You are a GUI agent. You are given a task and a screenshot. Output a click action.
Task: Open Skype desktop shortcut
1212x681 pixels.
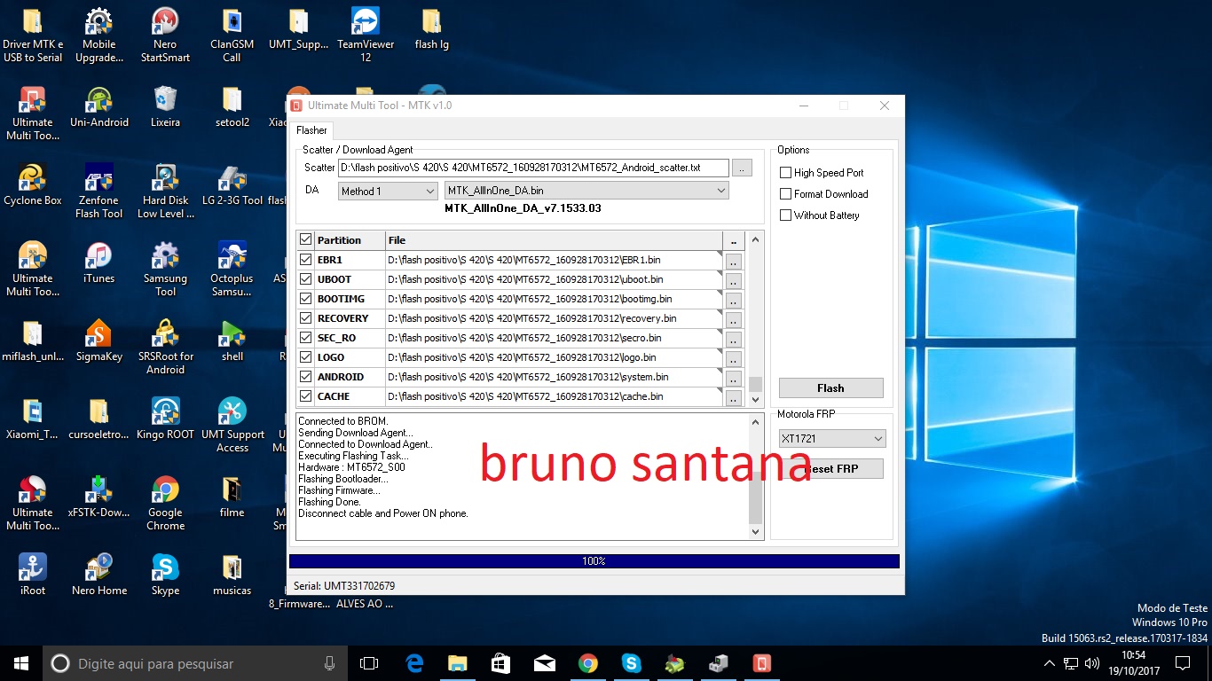point(165,575)
